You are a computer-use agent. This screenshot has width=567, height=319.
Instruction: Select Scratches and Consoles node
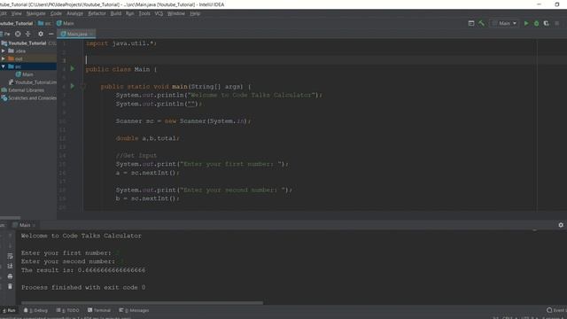[29, 98]
